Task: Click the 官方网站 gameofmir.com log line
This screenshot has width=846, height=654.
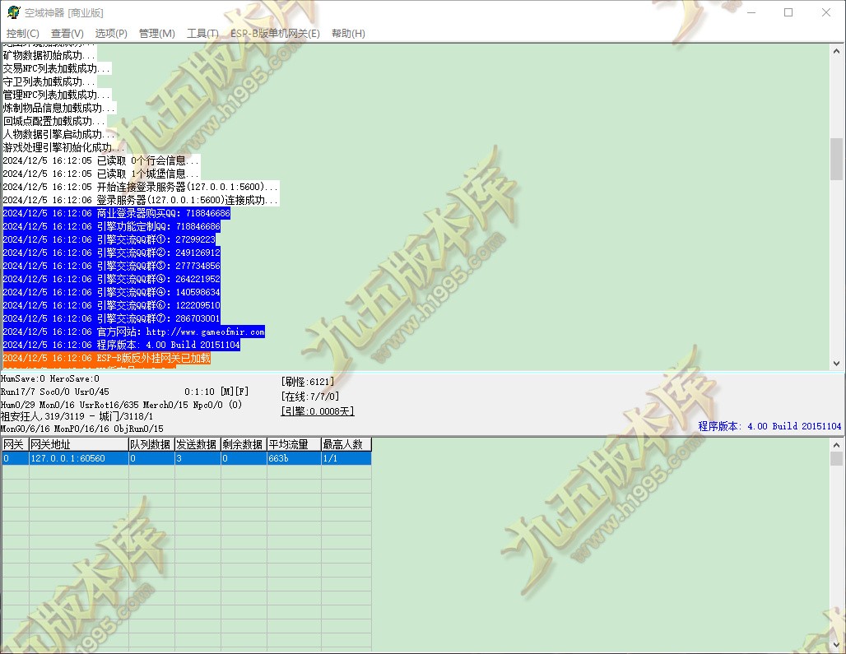Action: (x=134, y=332)
